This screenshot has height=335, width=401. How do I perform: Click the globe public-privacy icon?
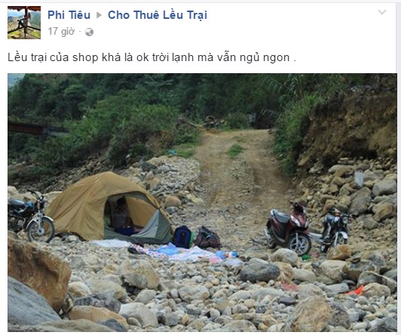(89, 32)
